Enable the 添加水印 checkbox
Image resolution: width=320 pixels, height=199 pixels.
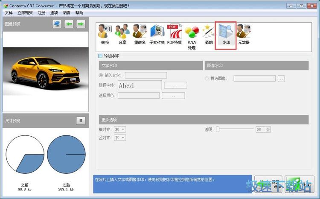coord(100,56)
